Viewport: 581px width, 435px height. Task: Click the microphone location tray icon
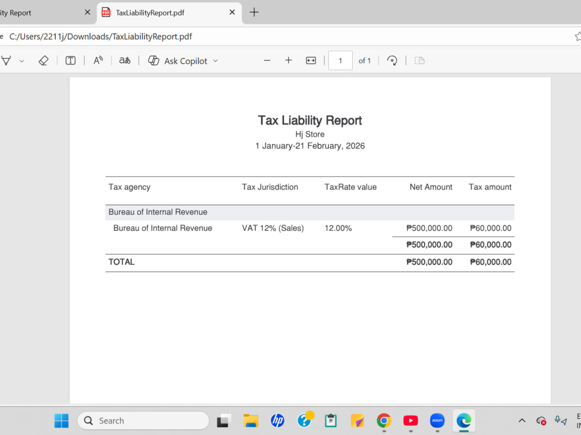tap(561, 420)
